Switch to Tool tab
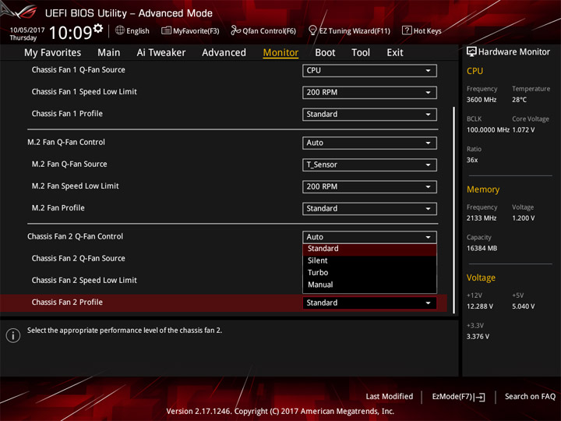The width and height of the screenshot is (561, 421). (x=361, y=53)
